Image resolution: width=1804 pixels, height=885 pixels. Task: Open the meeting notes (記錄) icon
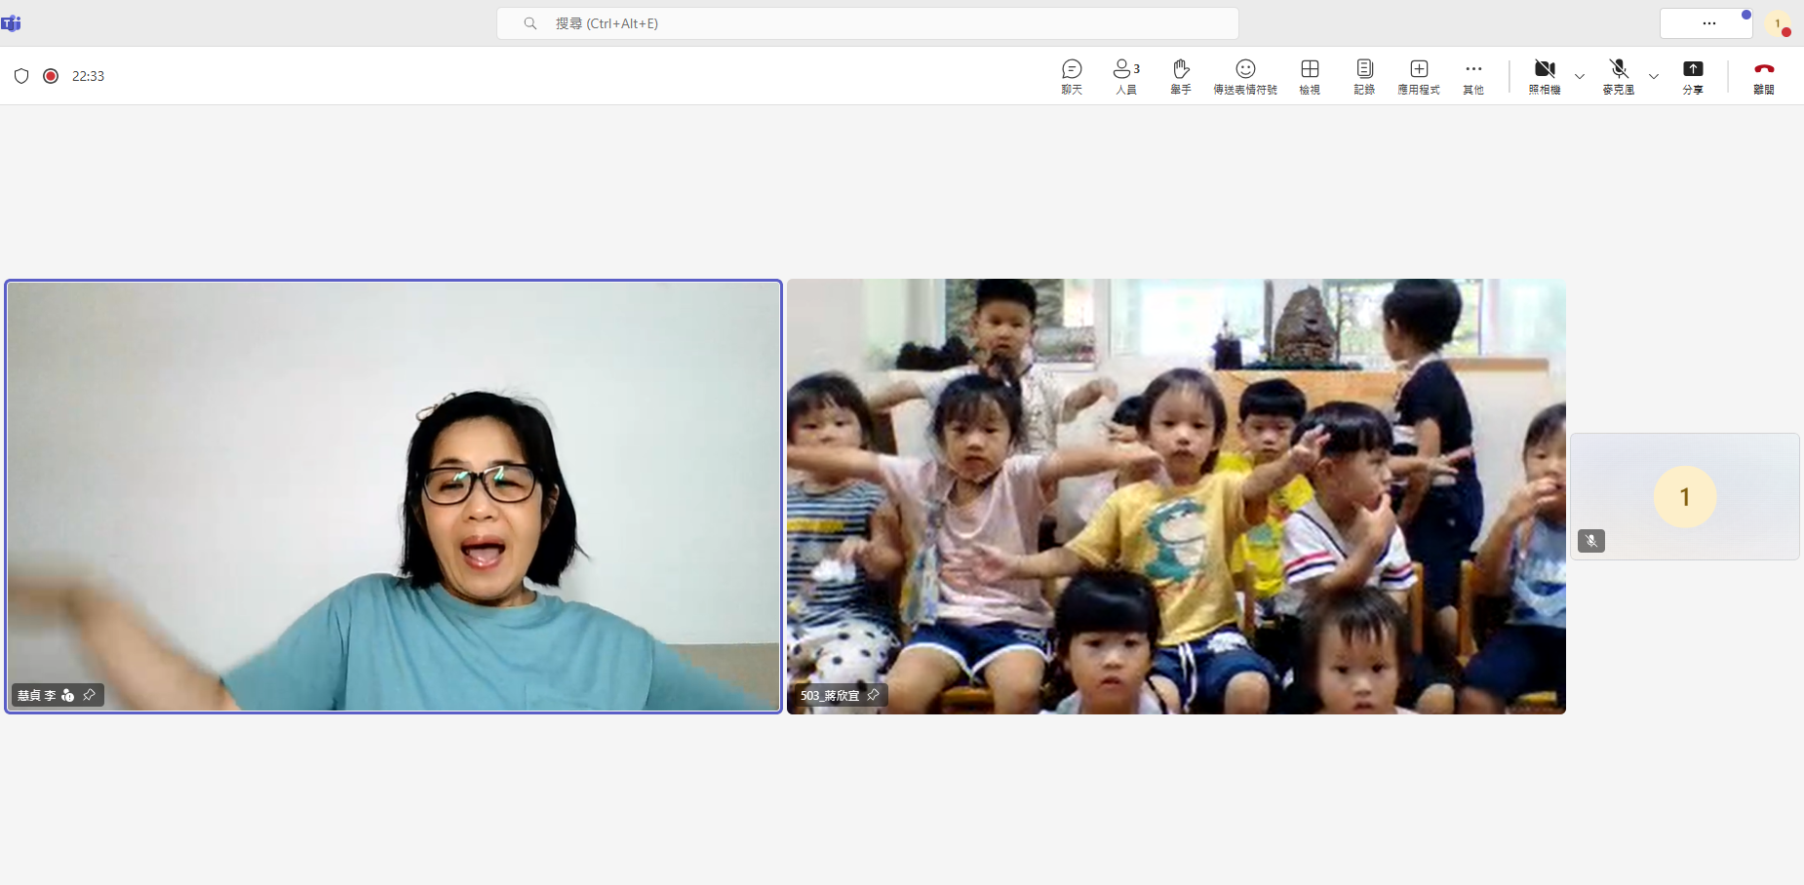tap(1364, 75)
